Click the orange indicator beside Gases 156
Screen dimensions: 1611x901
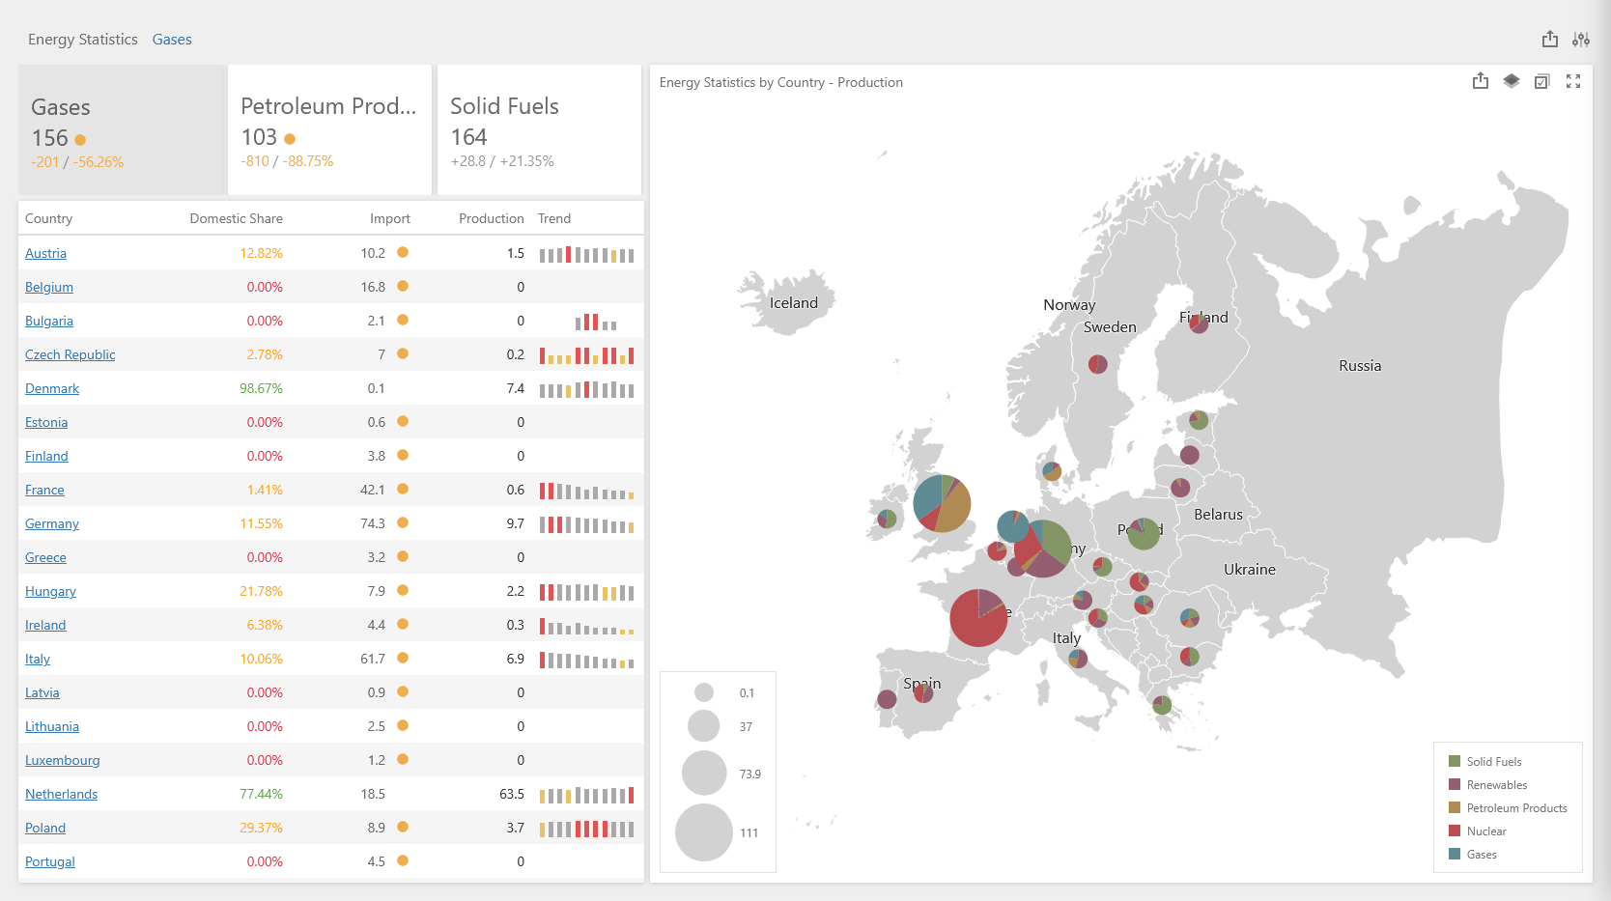(80, 140)
